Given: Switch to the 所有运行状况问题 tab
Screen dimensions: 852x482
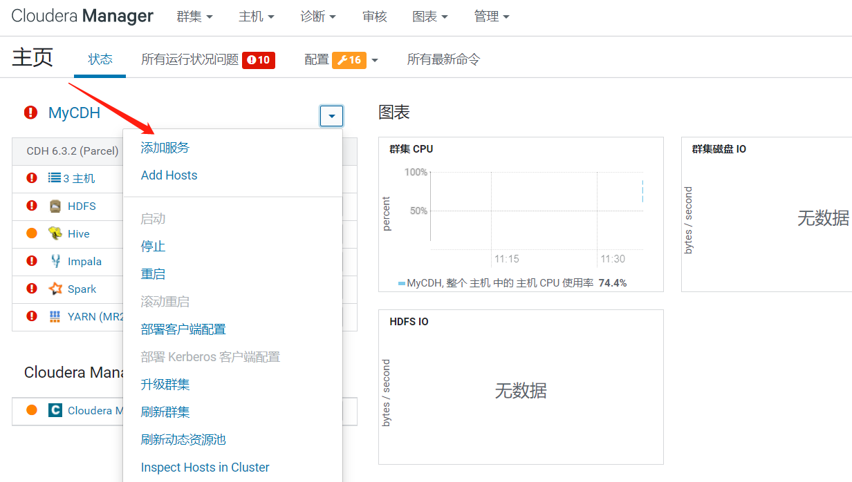Looking at the screenshot, I should [190, 60].
